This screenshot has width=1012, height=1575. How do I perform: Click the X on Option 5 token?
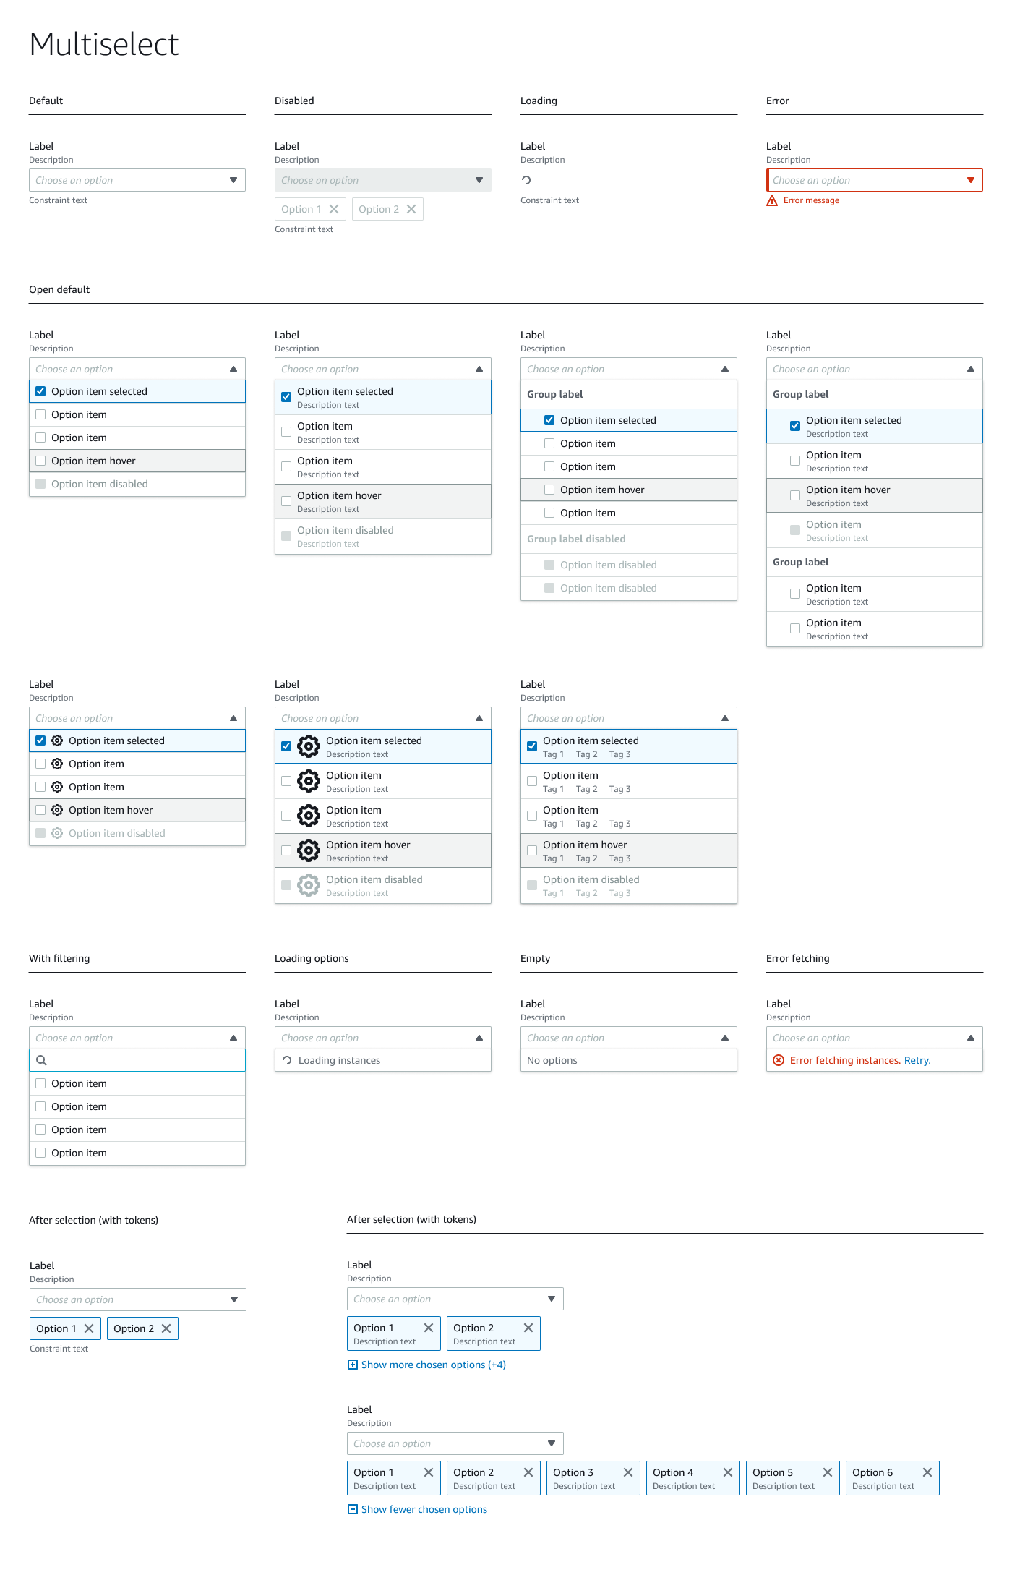pyautogui.click(x=828, y=1472)
